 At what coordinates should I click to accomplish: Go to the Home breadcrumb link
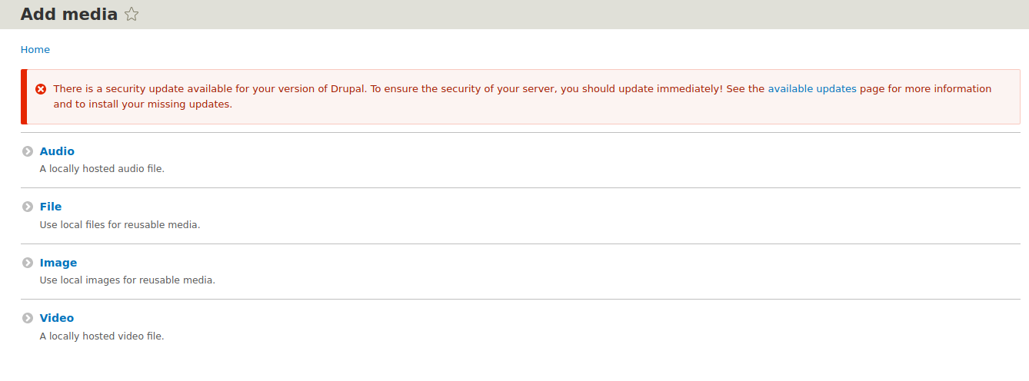coord(35,49)
